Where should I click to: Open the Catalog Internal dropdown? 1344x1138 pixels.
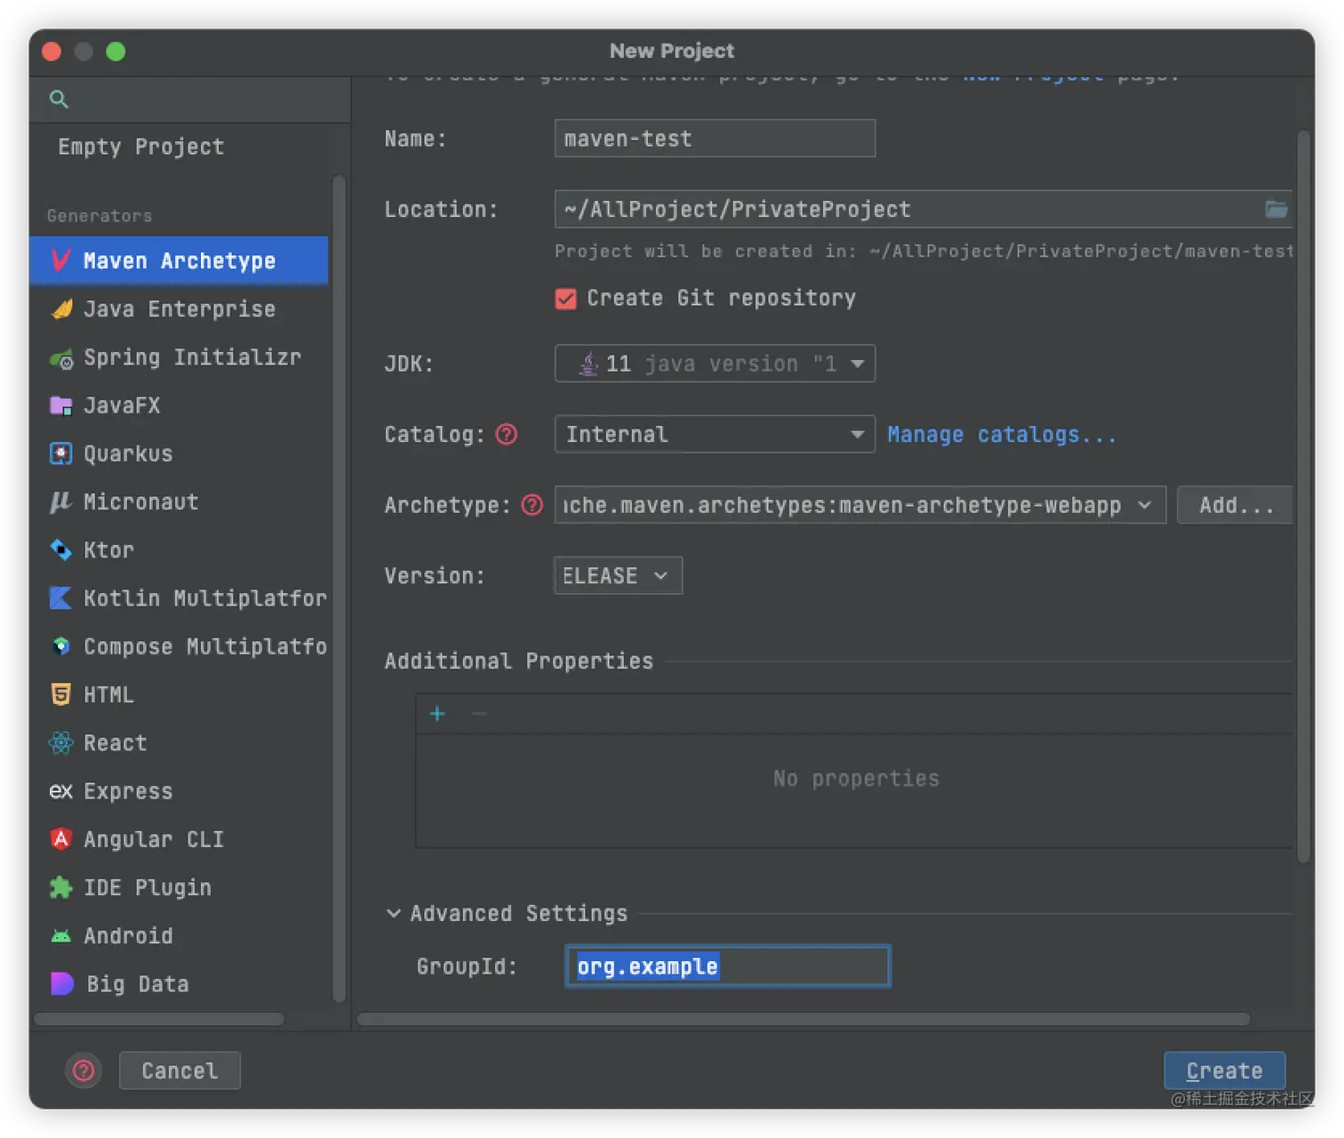(x=715, y=434)
